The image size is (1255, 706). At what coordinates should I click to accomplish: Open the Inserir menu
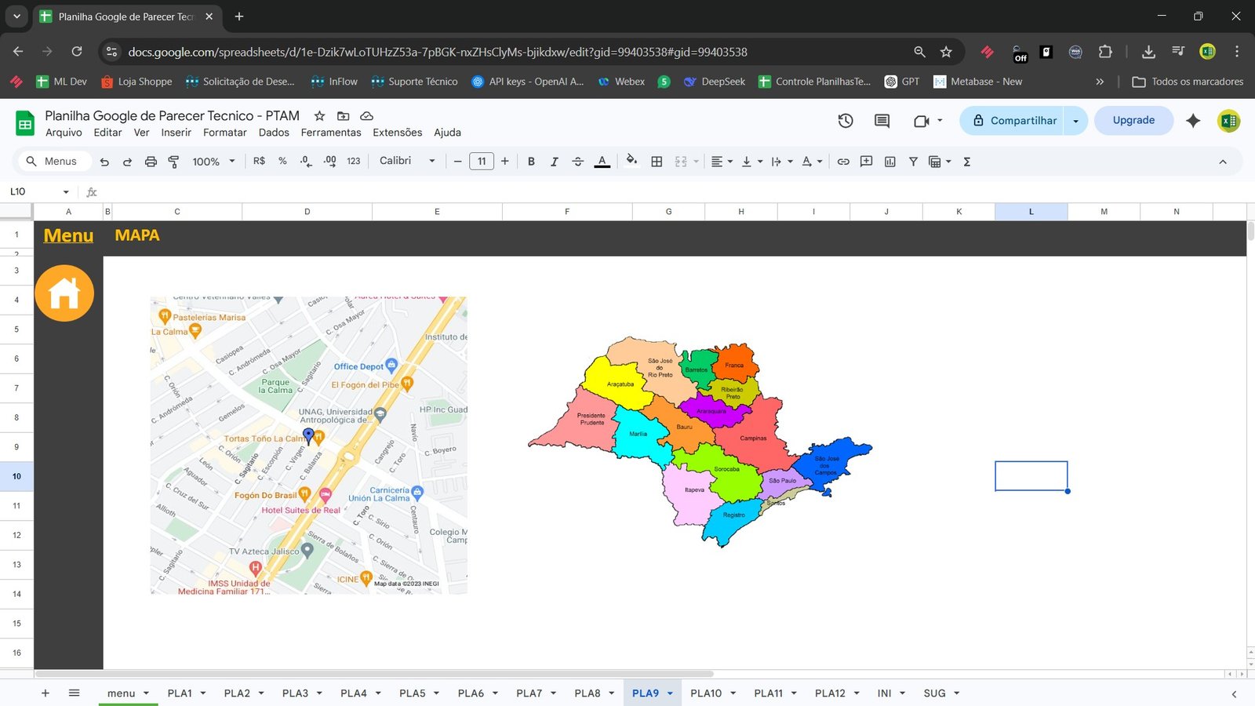click(176, 133)
